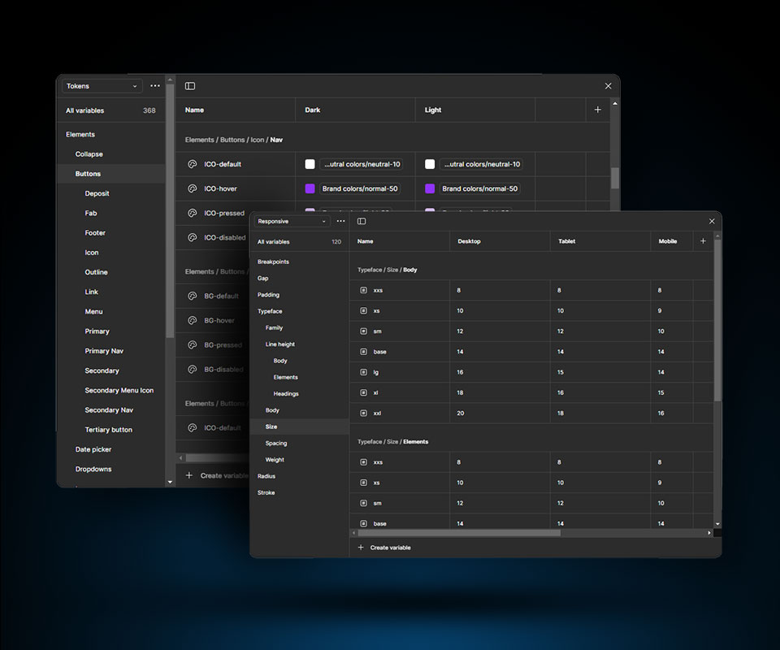
Task: Click Create variable in Responsive window
Action: (x=390, y=548)
